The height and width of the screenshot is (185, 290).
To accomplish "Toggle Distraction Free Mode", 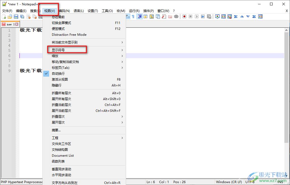I will coord(84,34).
